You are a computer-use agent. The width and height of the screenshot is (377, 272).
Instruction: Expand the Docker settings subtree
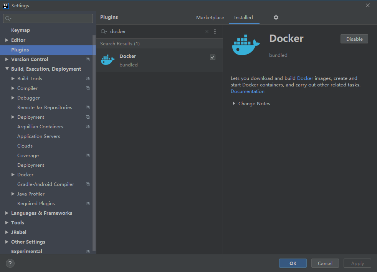(13, 174)
